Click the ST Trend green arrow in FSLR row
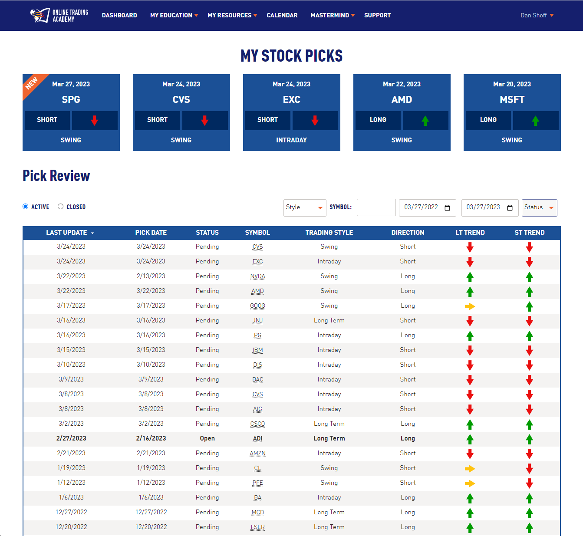The width and height of the screenshot is (583, 536). [x=529, y=528]
